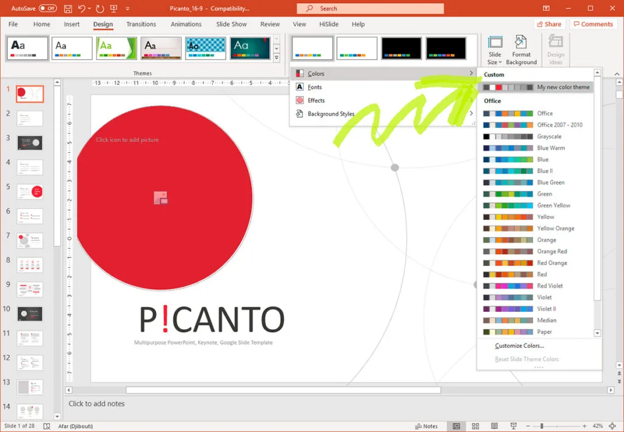Viewport: 624px width, 432px height.
Task: Choose the Paper color theme
Action: coord(536,331)
